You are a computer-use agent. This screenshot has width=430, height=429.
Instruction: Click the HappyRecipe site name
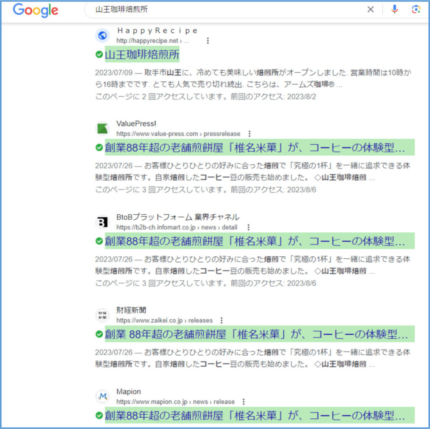(x=157, y=31)
